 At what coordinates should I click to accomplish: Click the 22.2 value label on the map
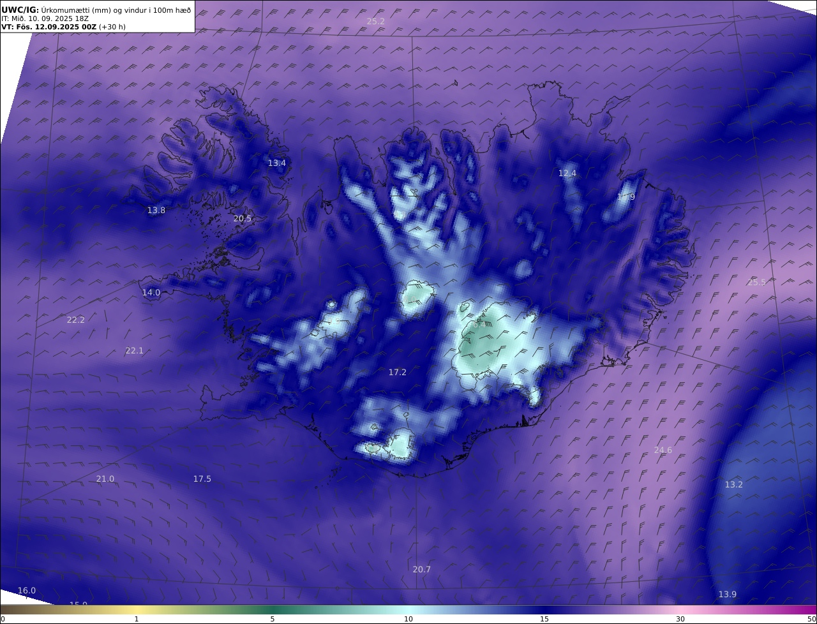pos(75,320)
